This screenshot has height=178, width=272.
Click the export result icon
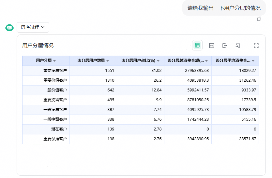coord(225,46)
